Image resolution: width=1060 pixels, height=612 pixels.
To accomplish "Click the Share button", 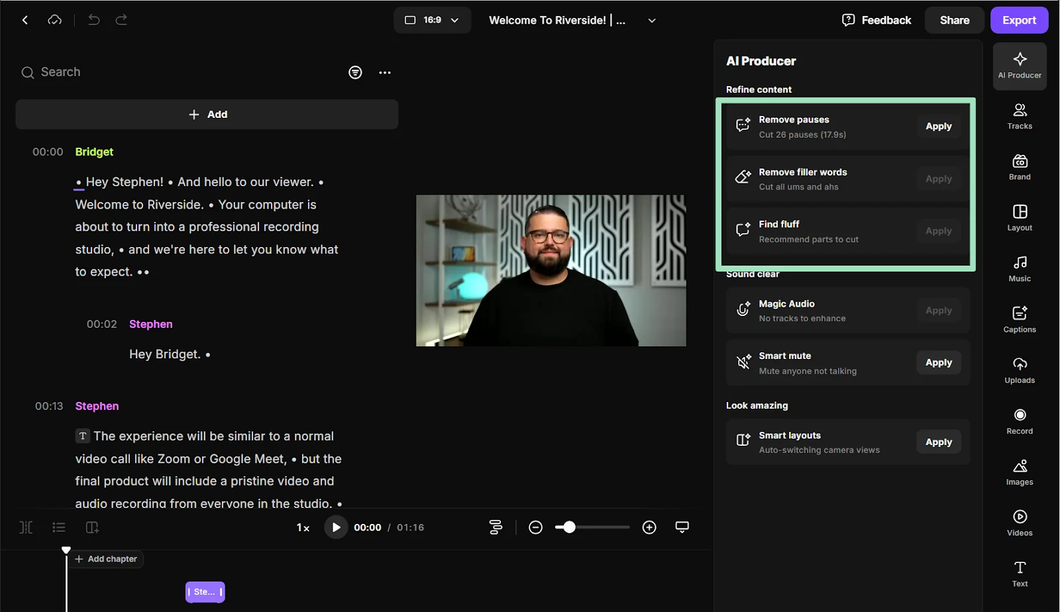I will click(x=954, y=20).
